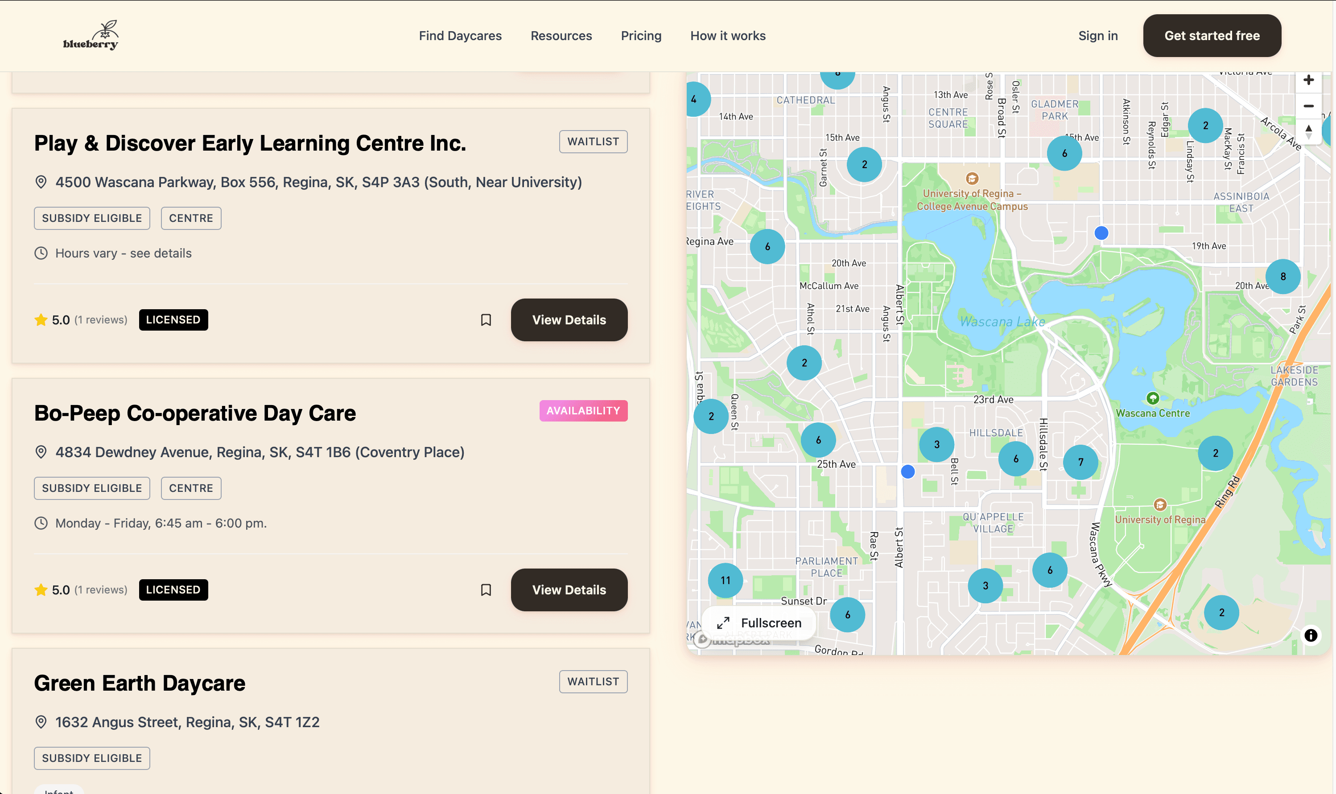Image resolution: width=1336 pixels, height=794 pixels.
Task: Zoom in on the map
Action: tap(1308, 80)
